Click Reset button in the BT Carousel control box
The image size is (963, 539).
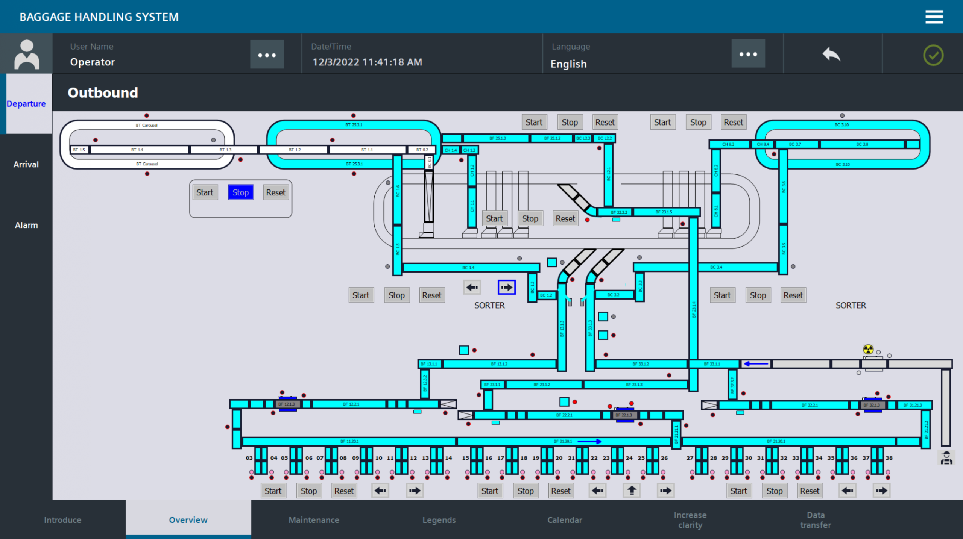[x=276, y=192]
